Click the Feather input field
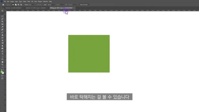This screenshot has width=199, height=112. click(x=31, y=5)
